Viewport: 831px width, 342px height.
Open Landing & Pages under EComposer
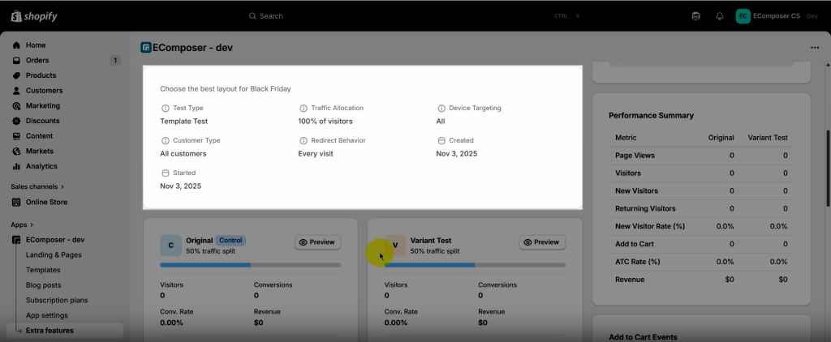54,254
